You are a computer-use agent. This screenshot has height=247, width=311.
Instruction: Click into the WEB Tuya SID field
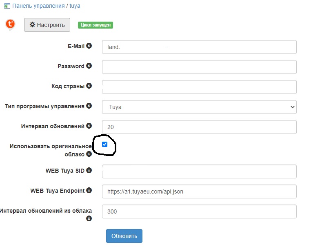pos(199,171)
